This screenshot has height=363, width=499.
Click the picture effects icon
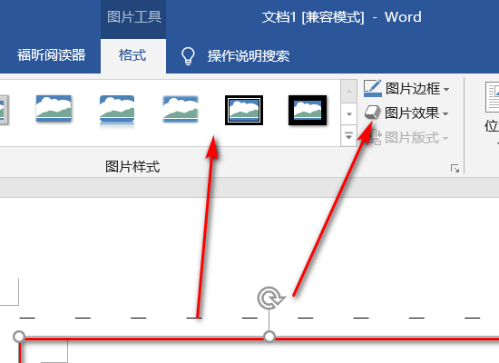372,113
